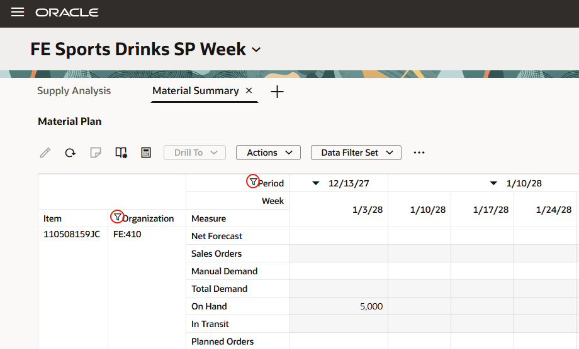Click Net Forecast cell for week 1/3/28

(x=339, y=236)
